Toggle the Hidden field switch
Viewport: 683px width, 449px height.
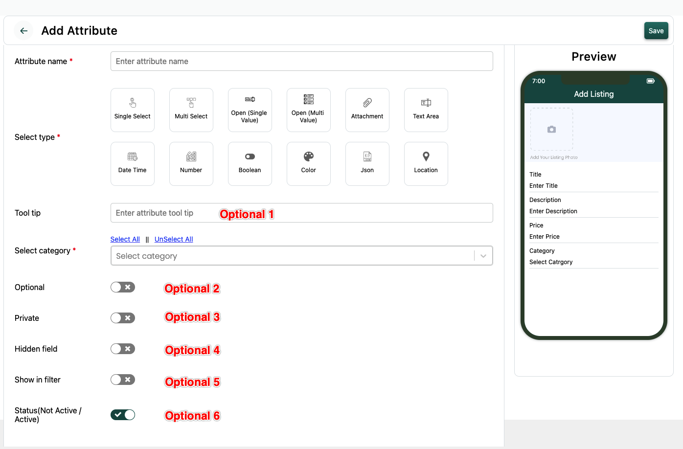(x=123, y=349)
